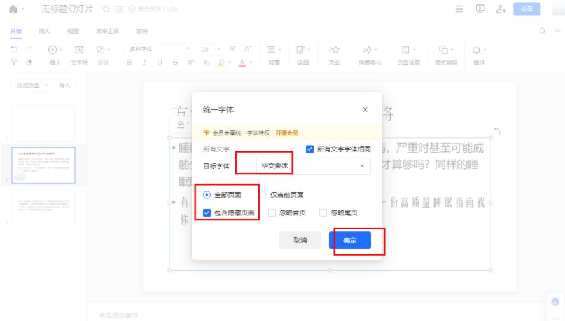Image resolution: width=565 pixels, height=321 pixels.
Task: Select the first slide thumbnail
Action: tap(44, 123)
